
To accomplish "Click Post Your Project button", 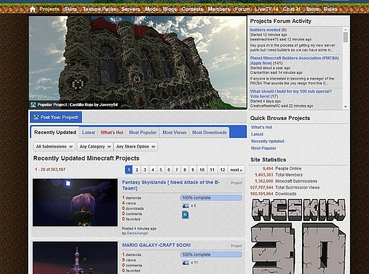I will tap(56, 117).
